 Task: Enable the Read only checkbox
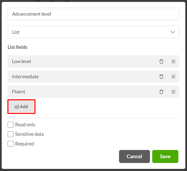point(11,125)
